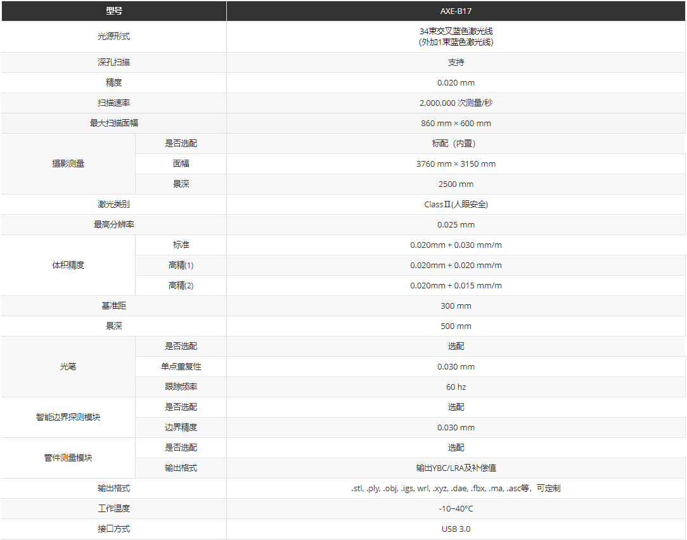Click the 体积精度 group label

[68, 265]
